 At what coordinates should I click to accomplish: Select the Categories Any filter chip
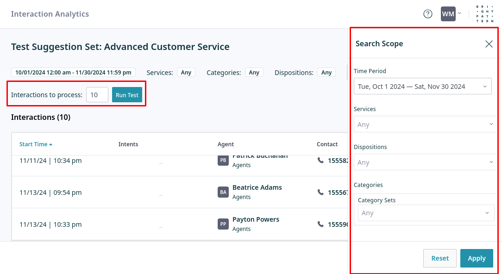(x=254, y=72)
